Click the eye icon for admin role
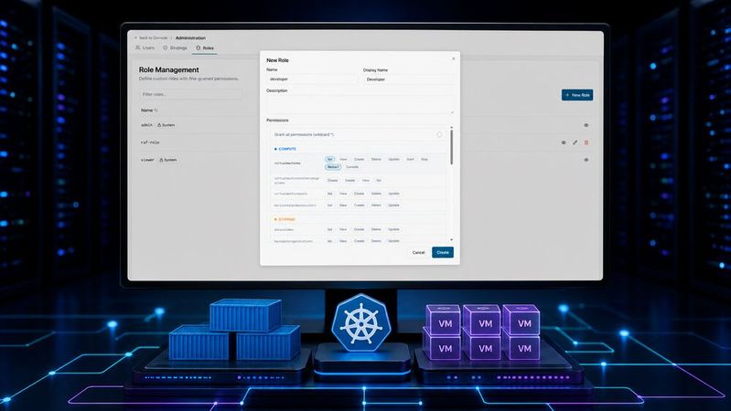 (586, 125)
